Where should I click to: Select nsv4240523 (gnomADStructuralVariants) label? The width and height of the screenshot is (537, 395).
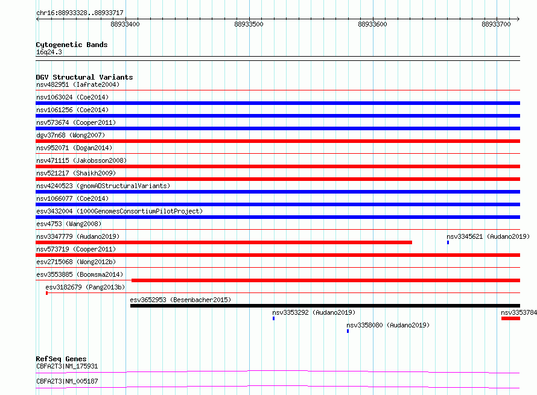point(103,186)
